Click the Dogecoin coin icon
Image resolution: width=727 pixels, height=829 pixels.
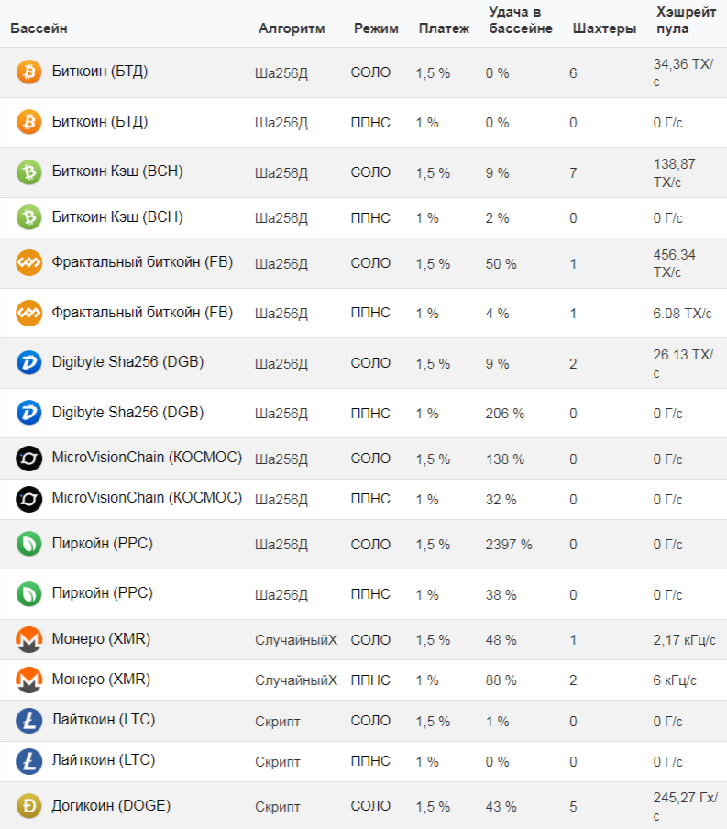tap(29, 806)
